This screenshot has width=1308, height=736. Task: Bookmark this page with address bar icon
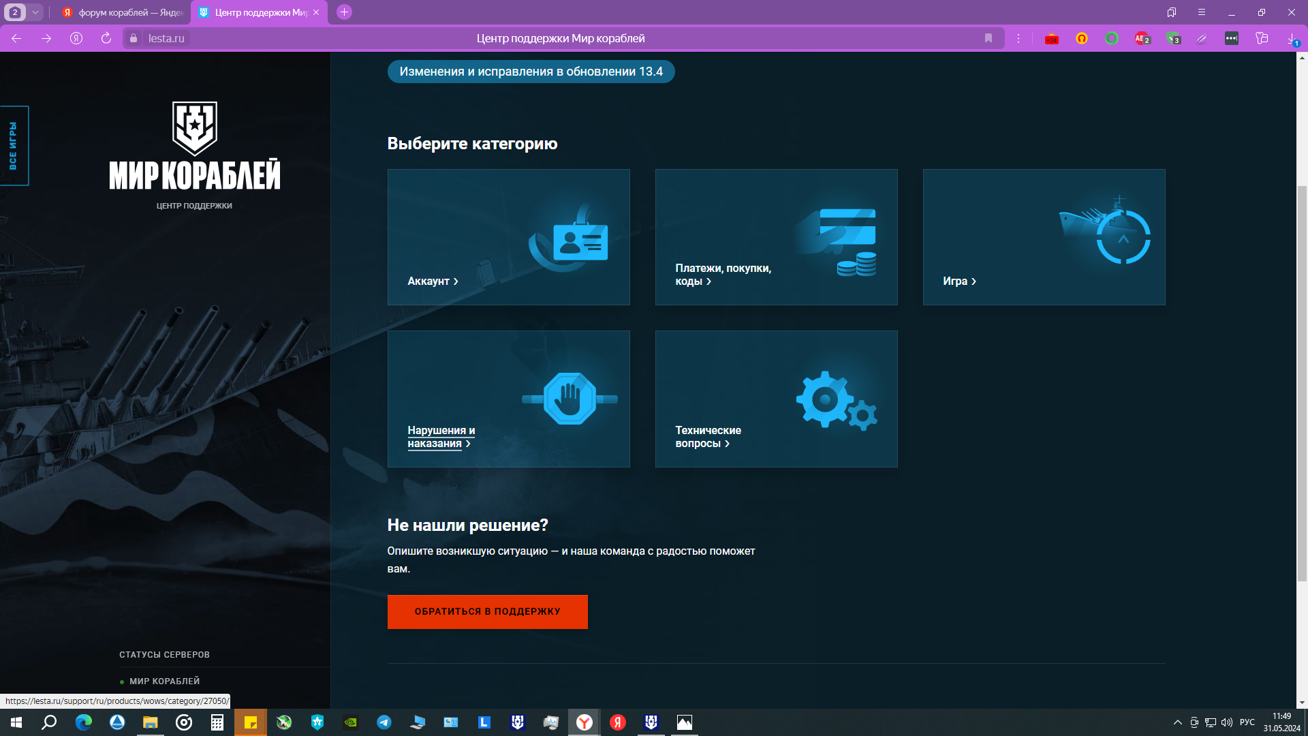988,38
